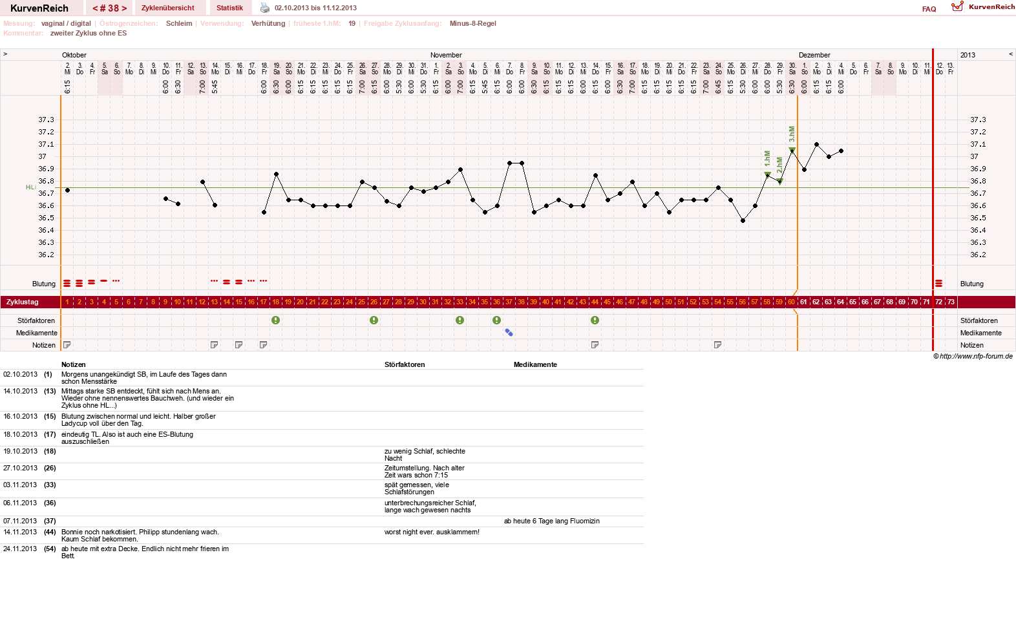Click the 'November' month label
The image size is (1016, 619).
click(446, 55)
